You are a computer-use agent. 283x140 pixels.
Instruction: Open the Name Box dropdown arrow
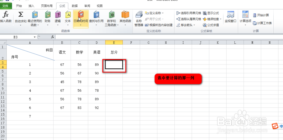[x=35, y=37]
